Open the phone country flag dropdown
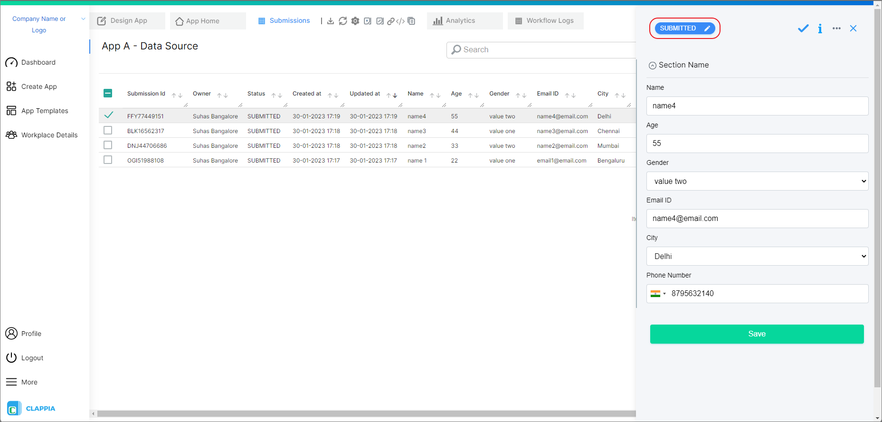The height and width of the screenshot is (422, 882). 658,294
